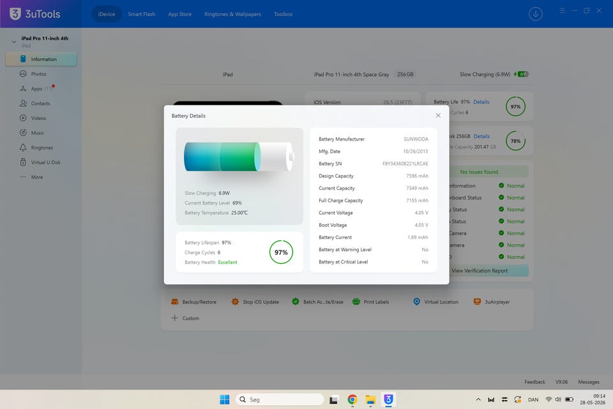Click the Design Capacity 7596 mAh value

coord(417,176)
